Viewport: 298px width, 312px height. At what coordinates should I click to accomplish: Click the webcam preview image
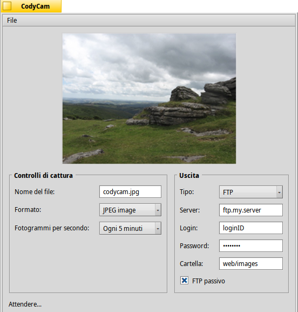[x=149, y=98]
